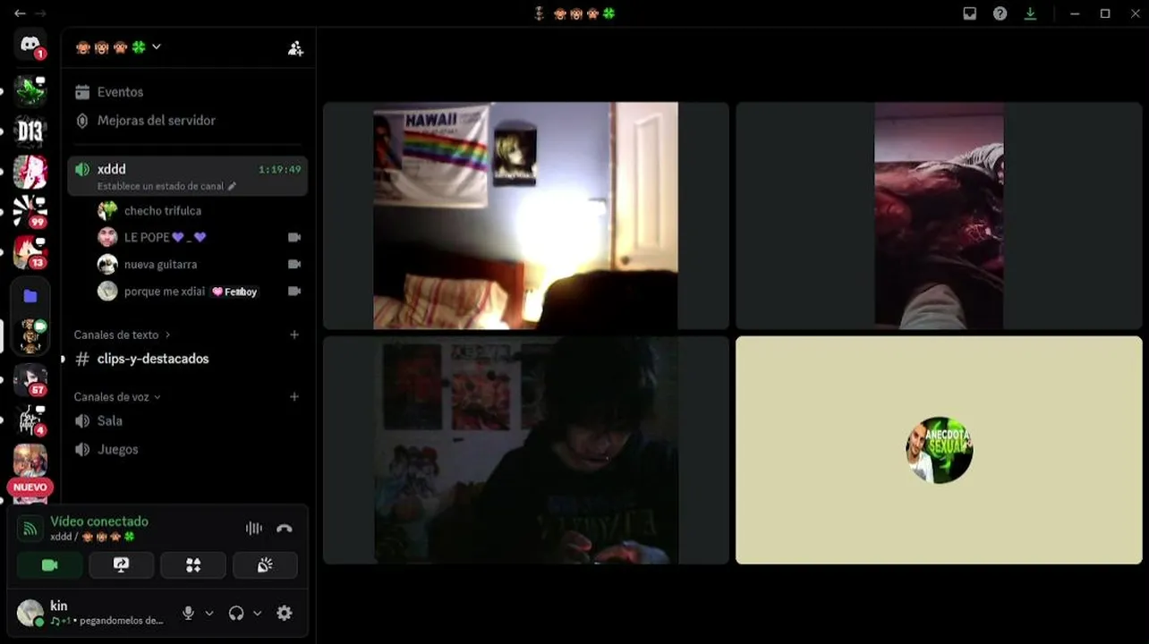1149x644 pixels.
Task: Add a new voice channel
Action: coord(294,396)
